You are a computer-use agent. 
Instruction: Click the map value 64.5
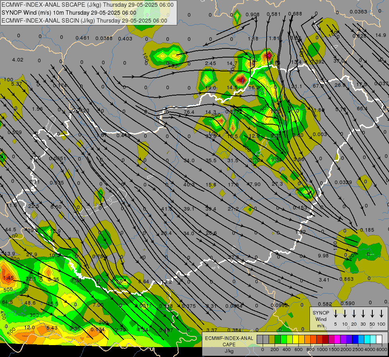pyautogui.click(x=8, y=302)
